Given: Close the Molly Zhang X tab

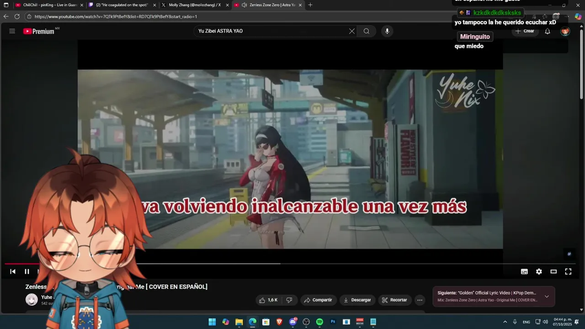Looking at the screenshot, I should (x=227, y=5).
